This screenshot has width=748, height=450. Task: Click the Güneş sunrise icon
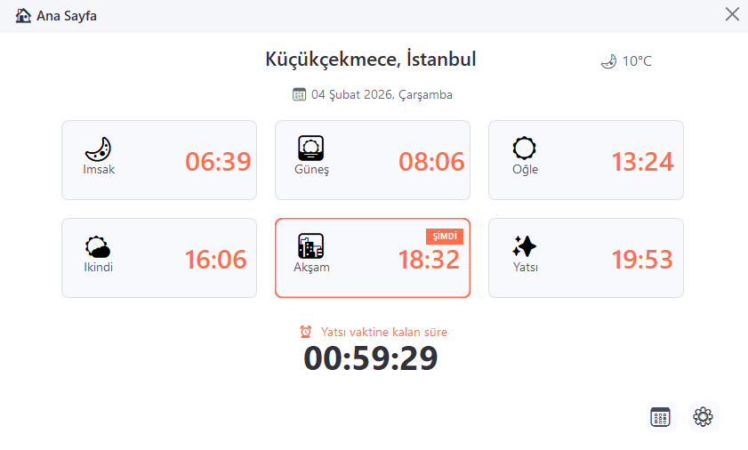[311, 149]
